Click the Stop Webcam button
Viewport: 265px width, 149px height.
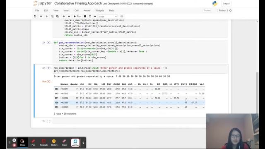pos(75,142)
